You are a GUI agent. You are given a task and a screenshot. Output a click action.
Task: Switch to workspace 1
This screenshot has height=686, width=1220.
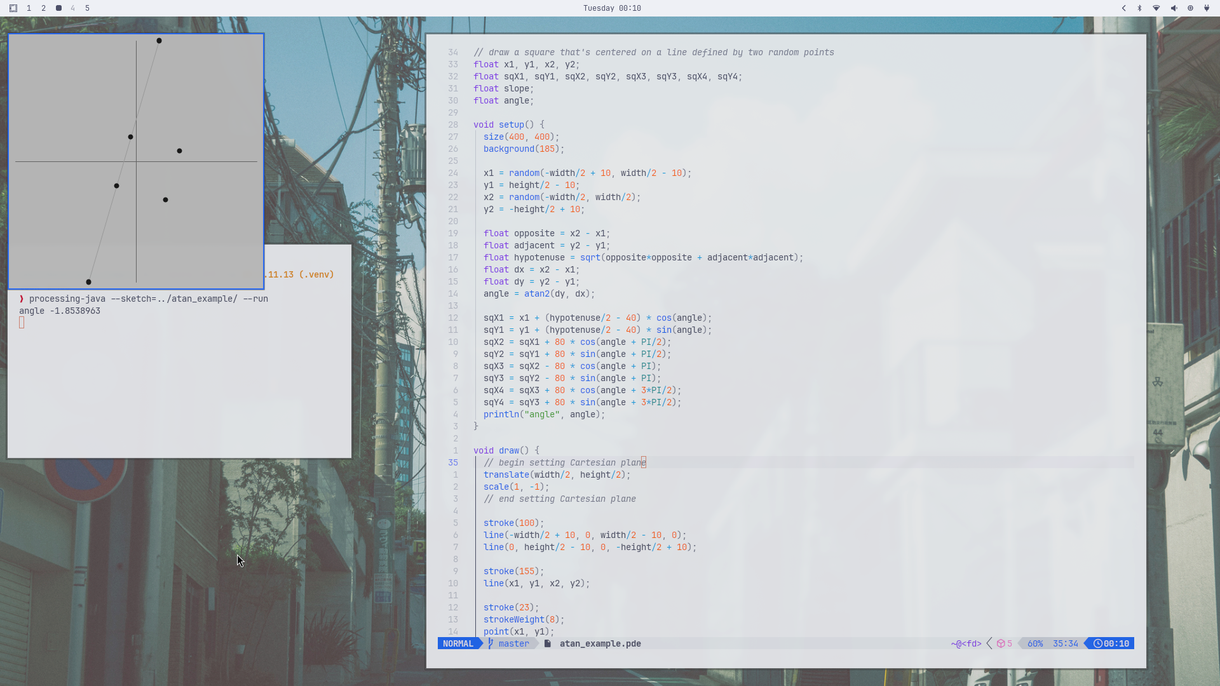click(29, 8)
